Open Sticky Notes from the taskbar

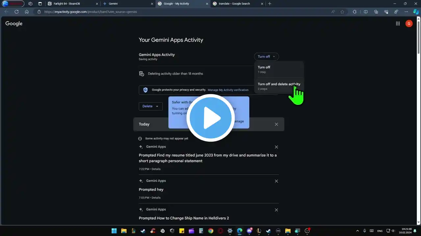(x=182, y=231)
